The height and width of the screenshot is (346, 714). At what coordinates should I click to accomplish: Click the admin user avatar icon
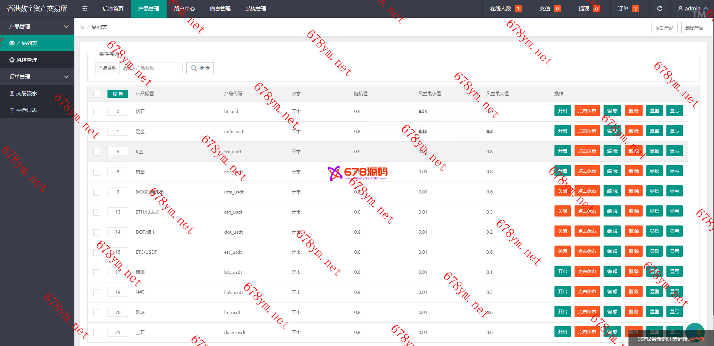click(680, 9)
